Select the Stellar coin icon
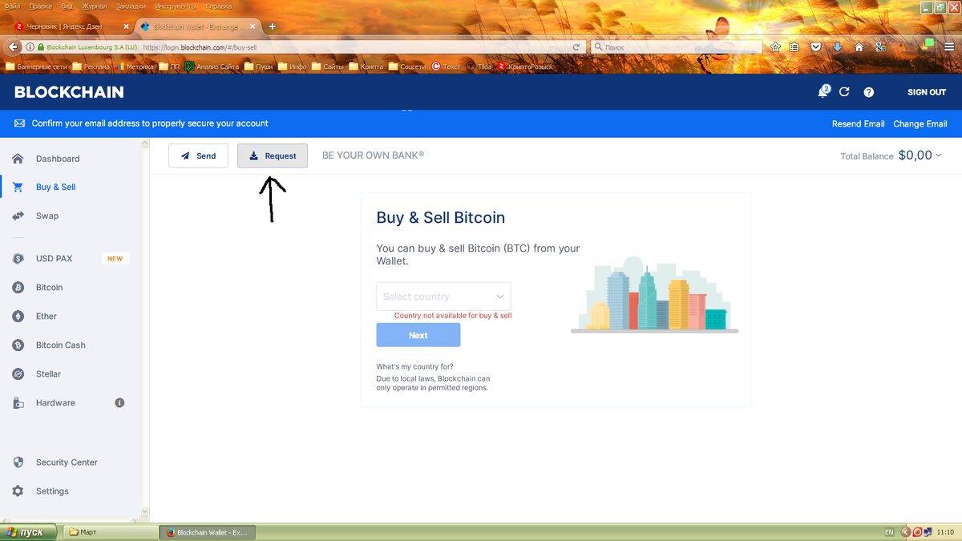Screen dimensions: 962x541 pos(18,374)
